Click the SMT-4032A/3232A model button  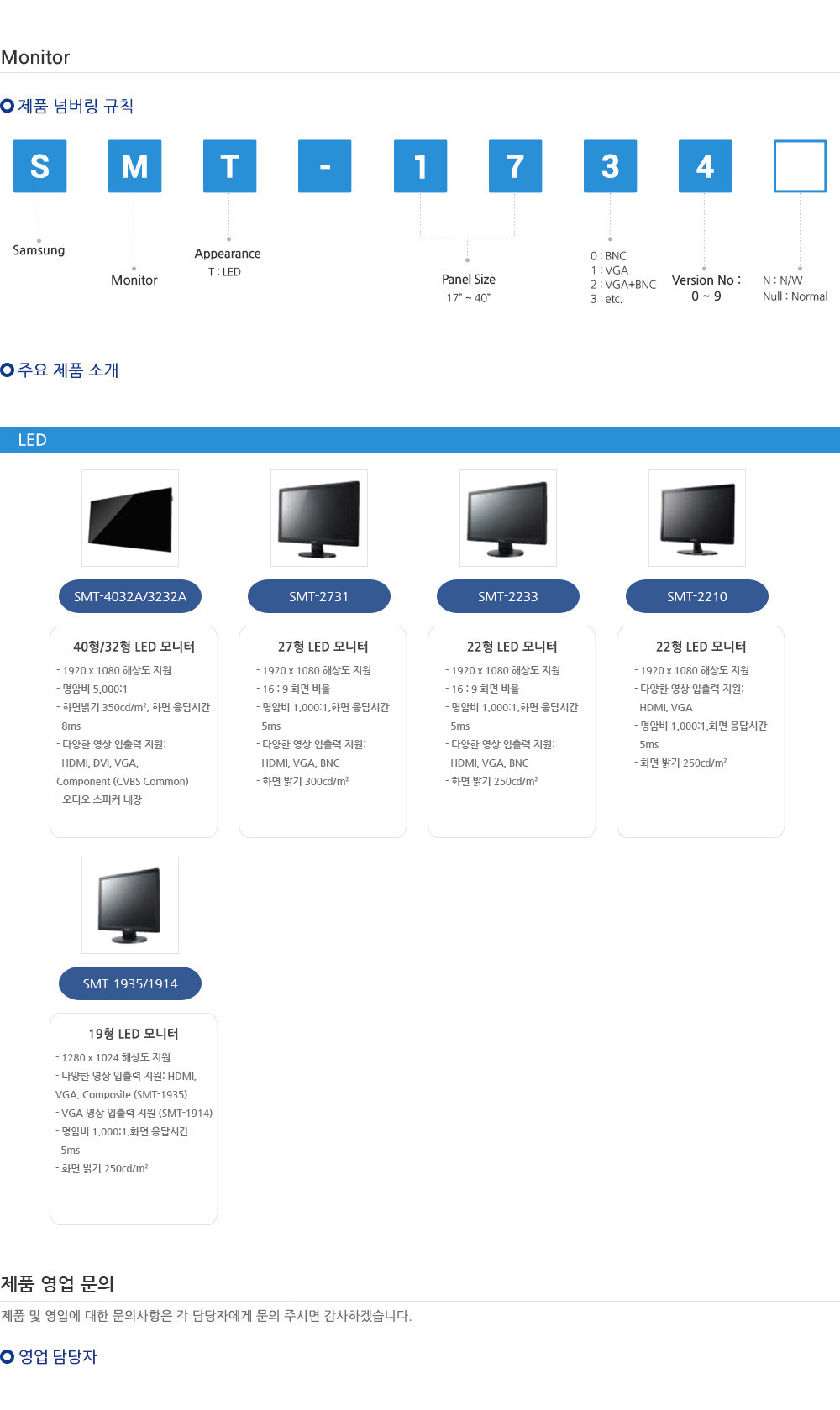(x=130, y=596)
